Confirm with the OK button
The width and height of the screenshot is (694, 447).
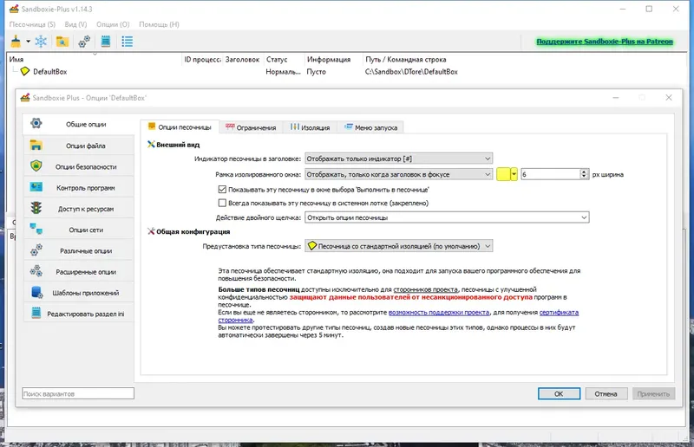559,393
